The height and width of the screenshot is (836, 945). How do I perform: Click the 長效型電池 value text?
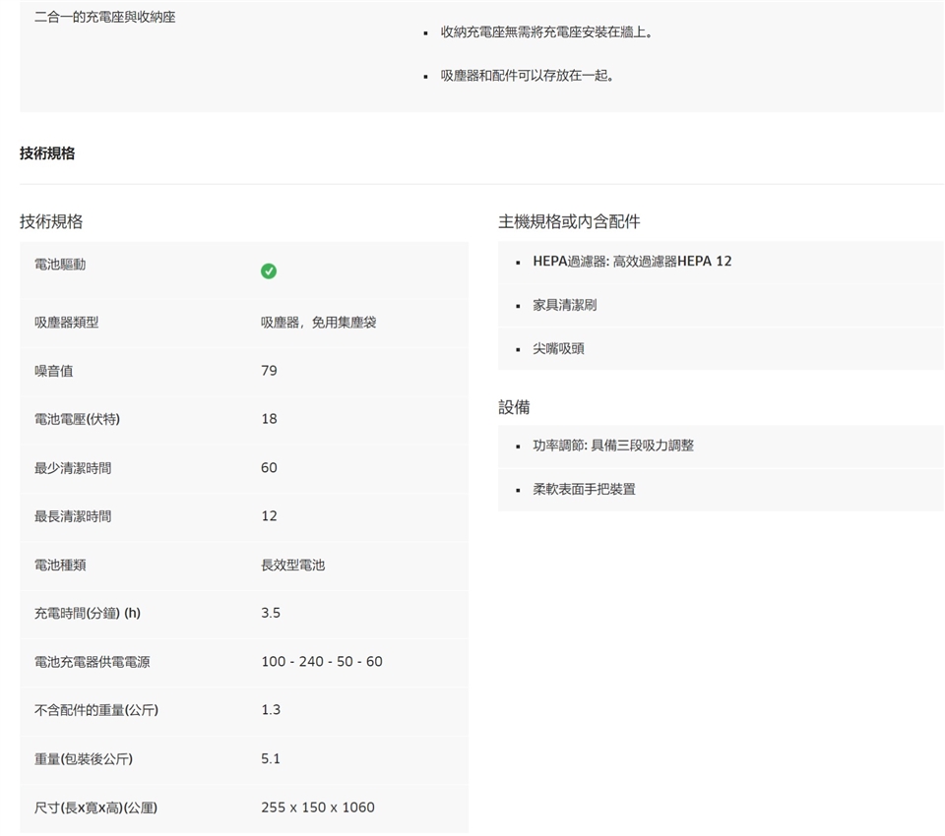coord(292,565)
